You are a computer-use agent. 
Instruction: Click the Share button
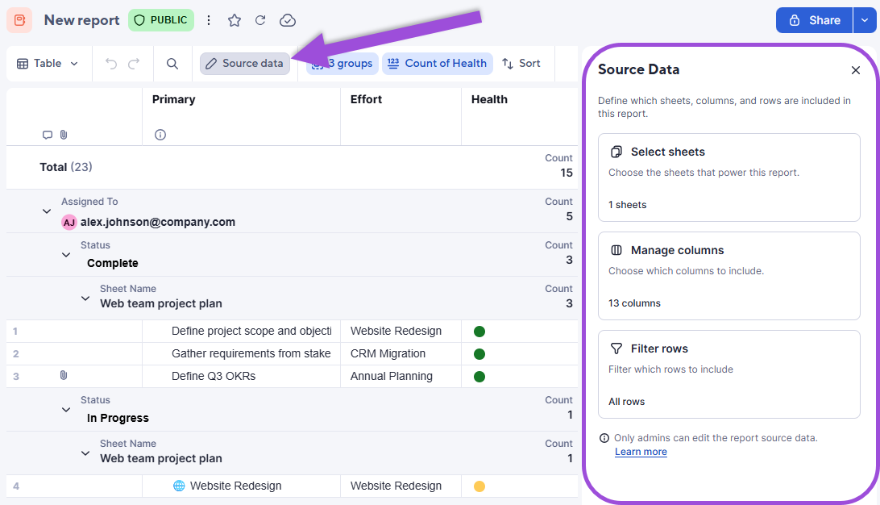coord(815,20)
